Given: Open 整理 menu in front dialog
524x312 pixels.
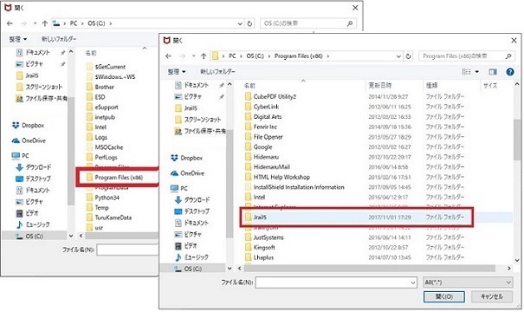Looking at the screenshot, I should coord(177,72).
